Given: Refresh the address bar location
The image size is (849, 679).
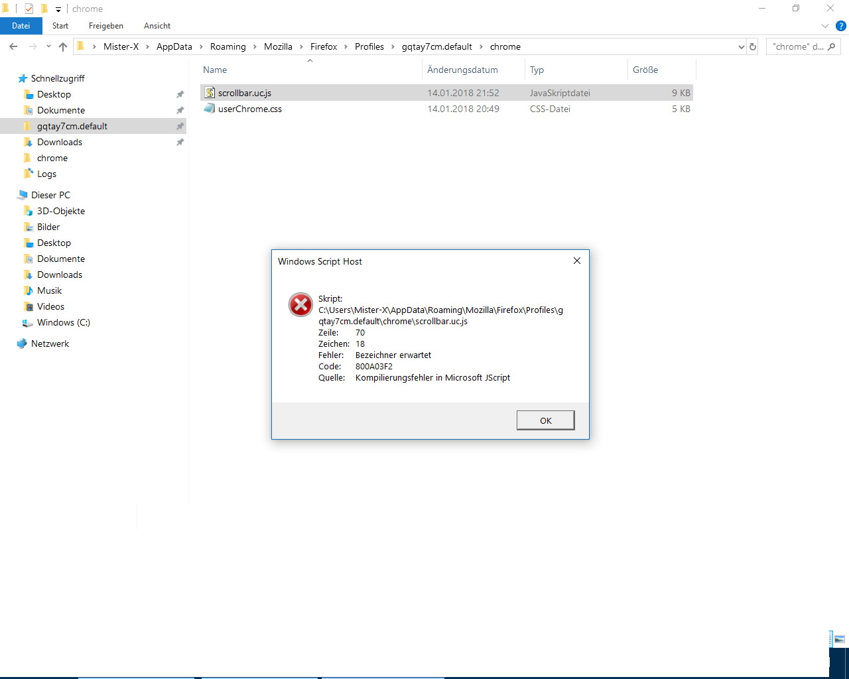Looking at the screenshot, I should pyautogui.click(x=753, y=46).
